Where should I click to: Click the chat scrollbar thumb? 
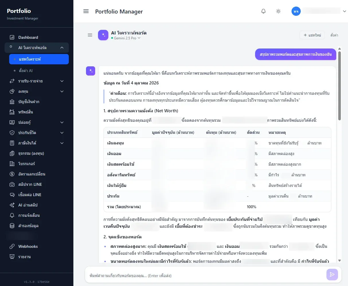[x=340, y=86]
